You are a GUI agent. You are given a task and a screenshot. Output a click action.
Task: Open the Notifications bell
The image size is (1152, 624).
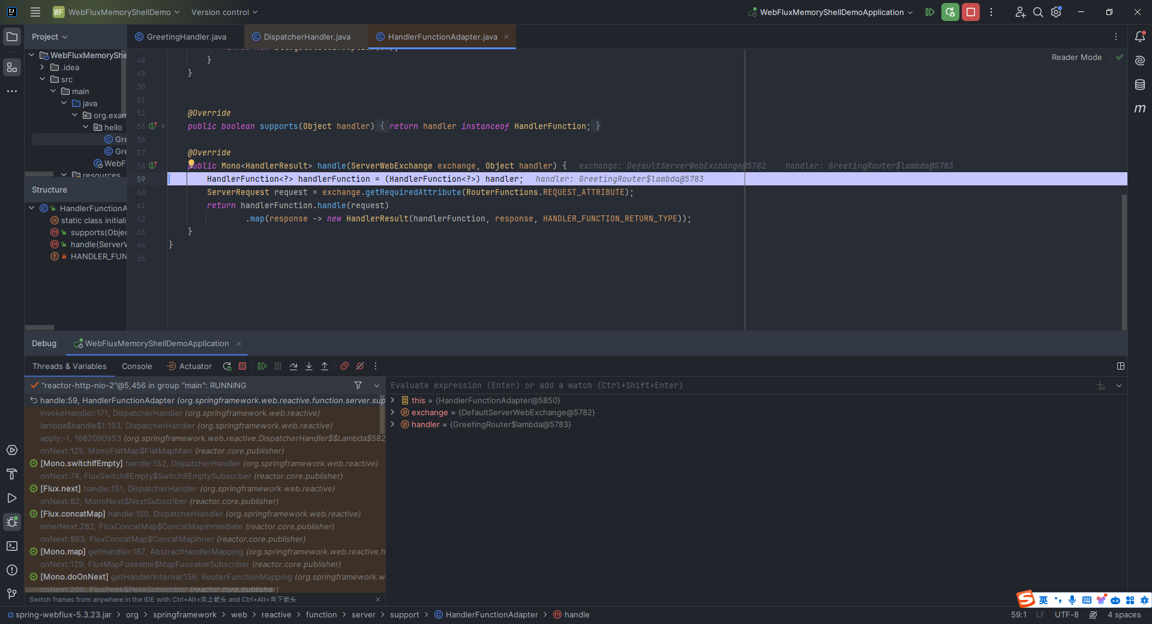(x=1140, y=37)
